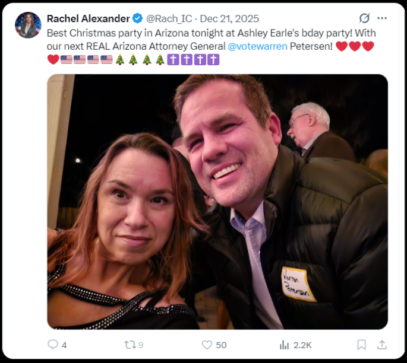This screenshot has width=407, height=363.
Task: Click the repost count of 9
Action: tap(141, 345)
